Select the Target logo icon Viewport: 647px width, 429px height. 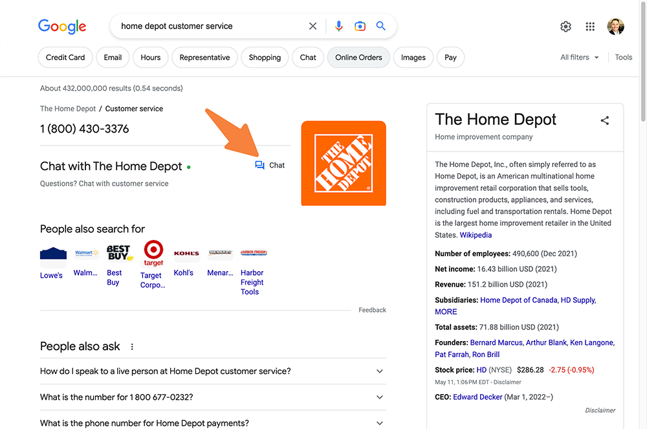153,253
